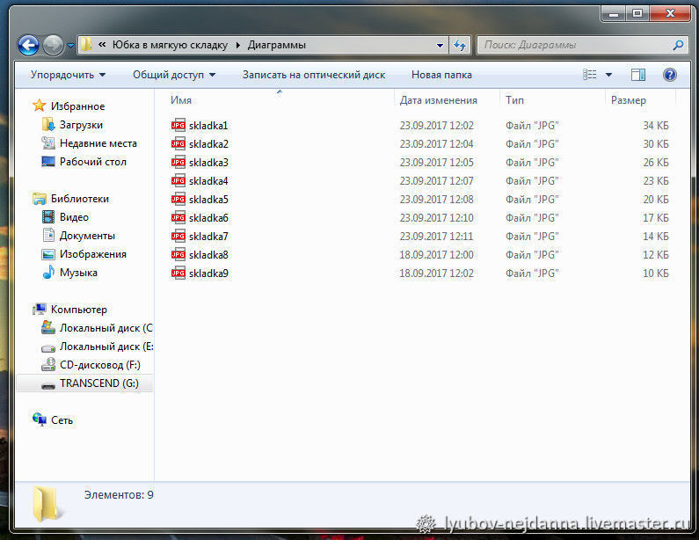This screenshot has height=540, width=699.
Task: Select file name skladka7
Action: point(208,237)
